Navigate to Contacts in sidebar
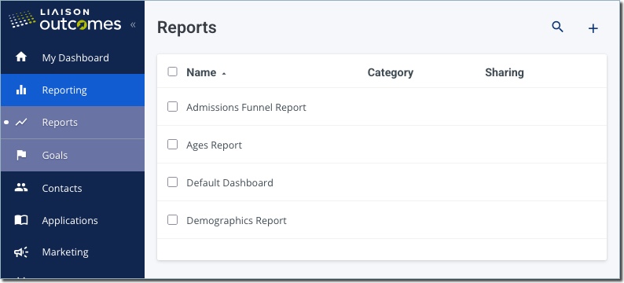624x283 pixels. click(x=72, y=188)
